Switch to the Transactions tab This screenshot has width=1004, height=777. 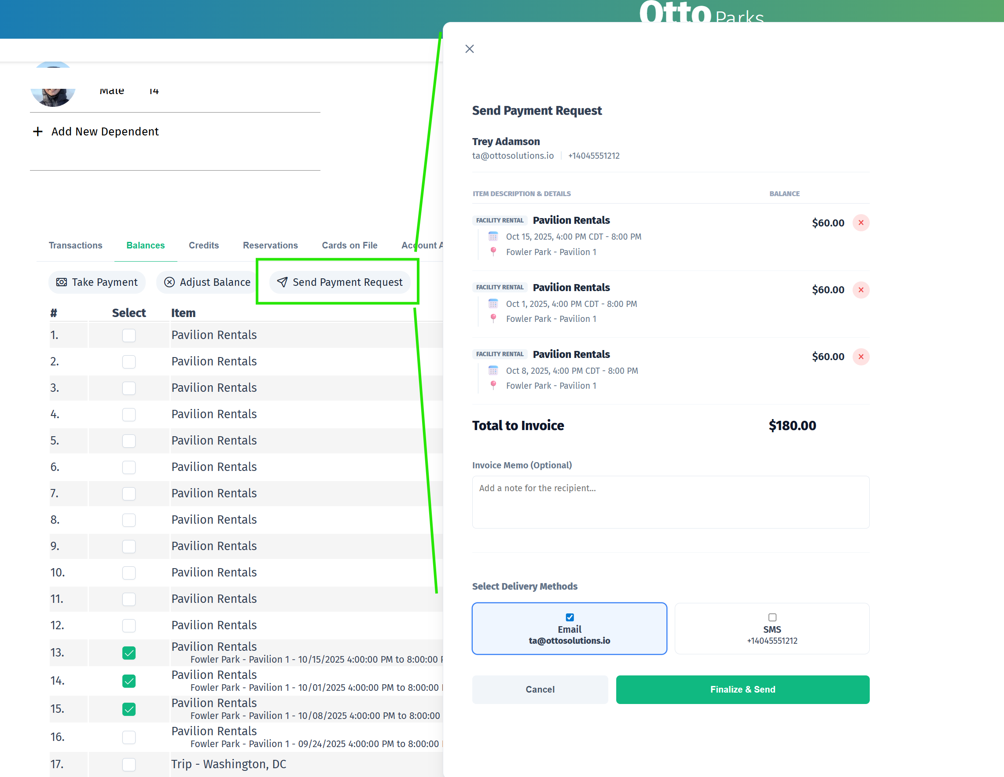75,245
